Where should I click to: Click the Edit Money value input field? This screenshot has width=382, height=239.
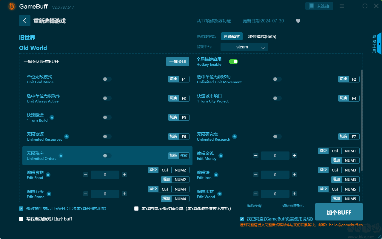(x=275, y=156)
